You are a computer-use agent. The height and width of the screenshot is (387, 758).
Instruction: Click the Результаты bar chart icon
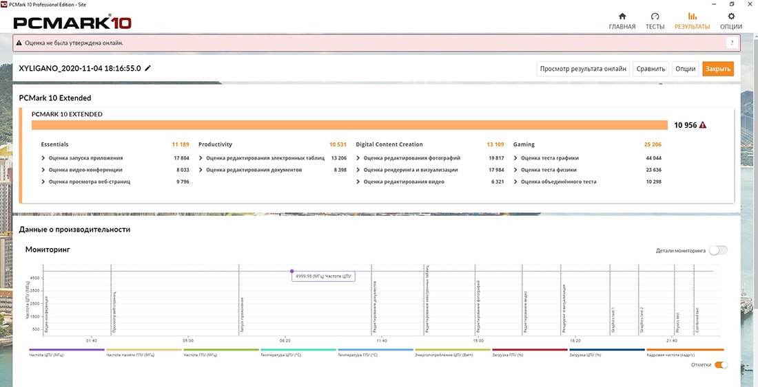pos(692,16)
